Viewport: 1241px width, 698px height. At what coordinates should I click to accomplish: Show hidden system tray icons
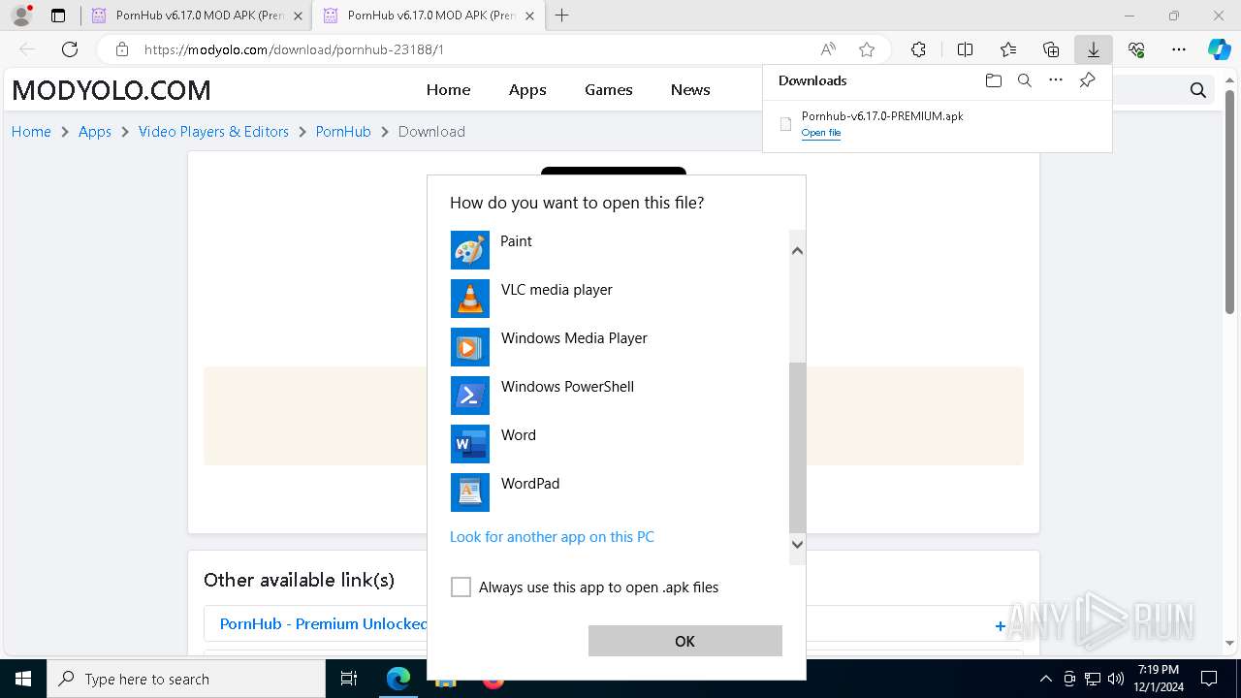[1045, 679]
